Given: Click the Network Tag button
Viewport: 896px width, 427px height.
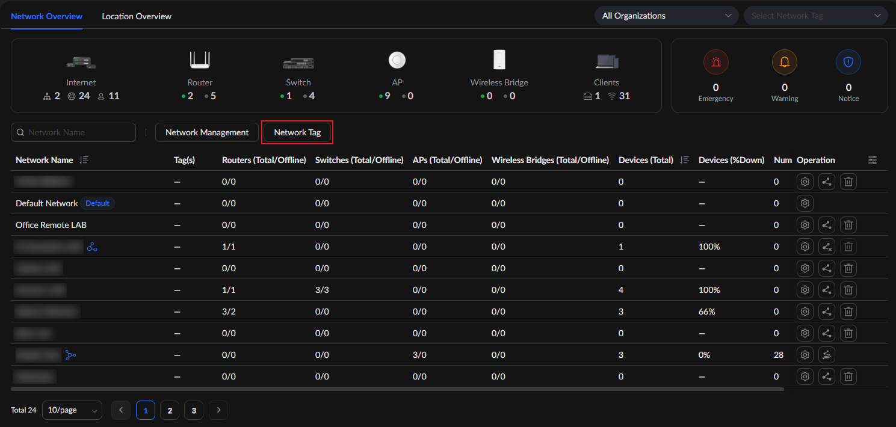Looking at the screenshot, I should pyautogui.click(x=297, y=132).
